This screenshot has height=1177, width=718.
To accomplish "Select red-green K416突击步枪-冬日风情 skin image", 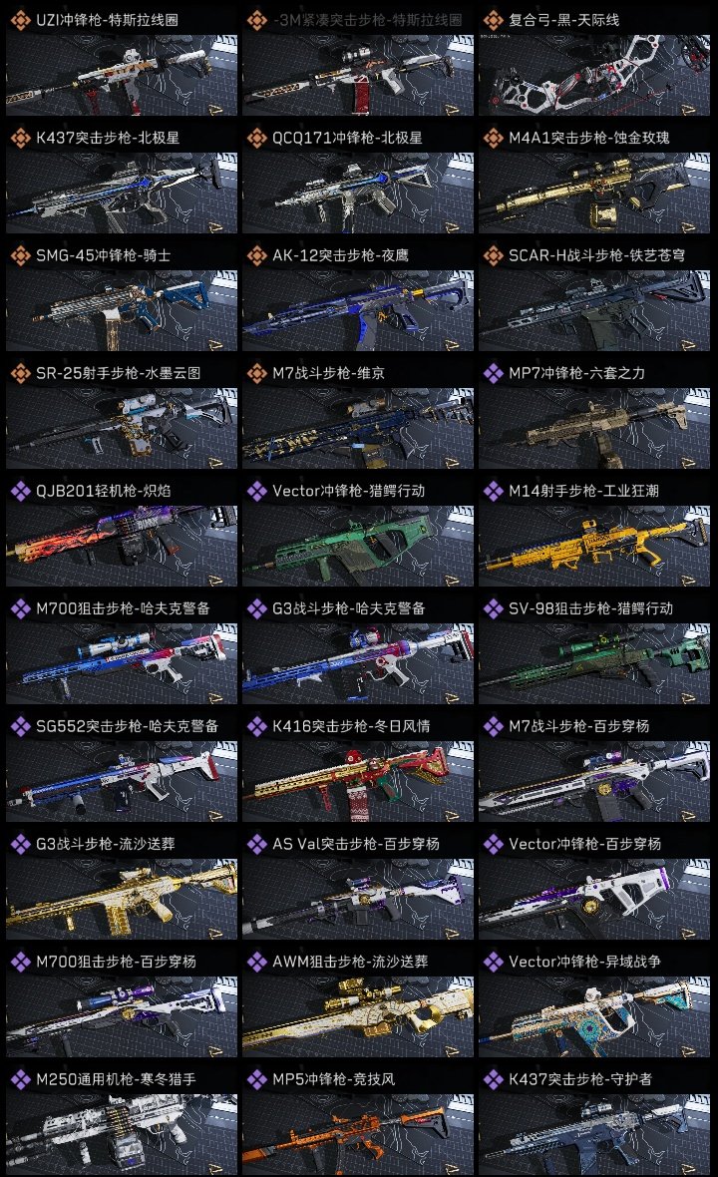I will coord(358,781).
